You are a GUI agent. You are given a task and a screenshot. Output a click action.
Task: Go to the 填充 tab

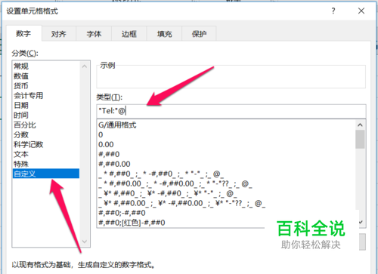coord(164,34)
